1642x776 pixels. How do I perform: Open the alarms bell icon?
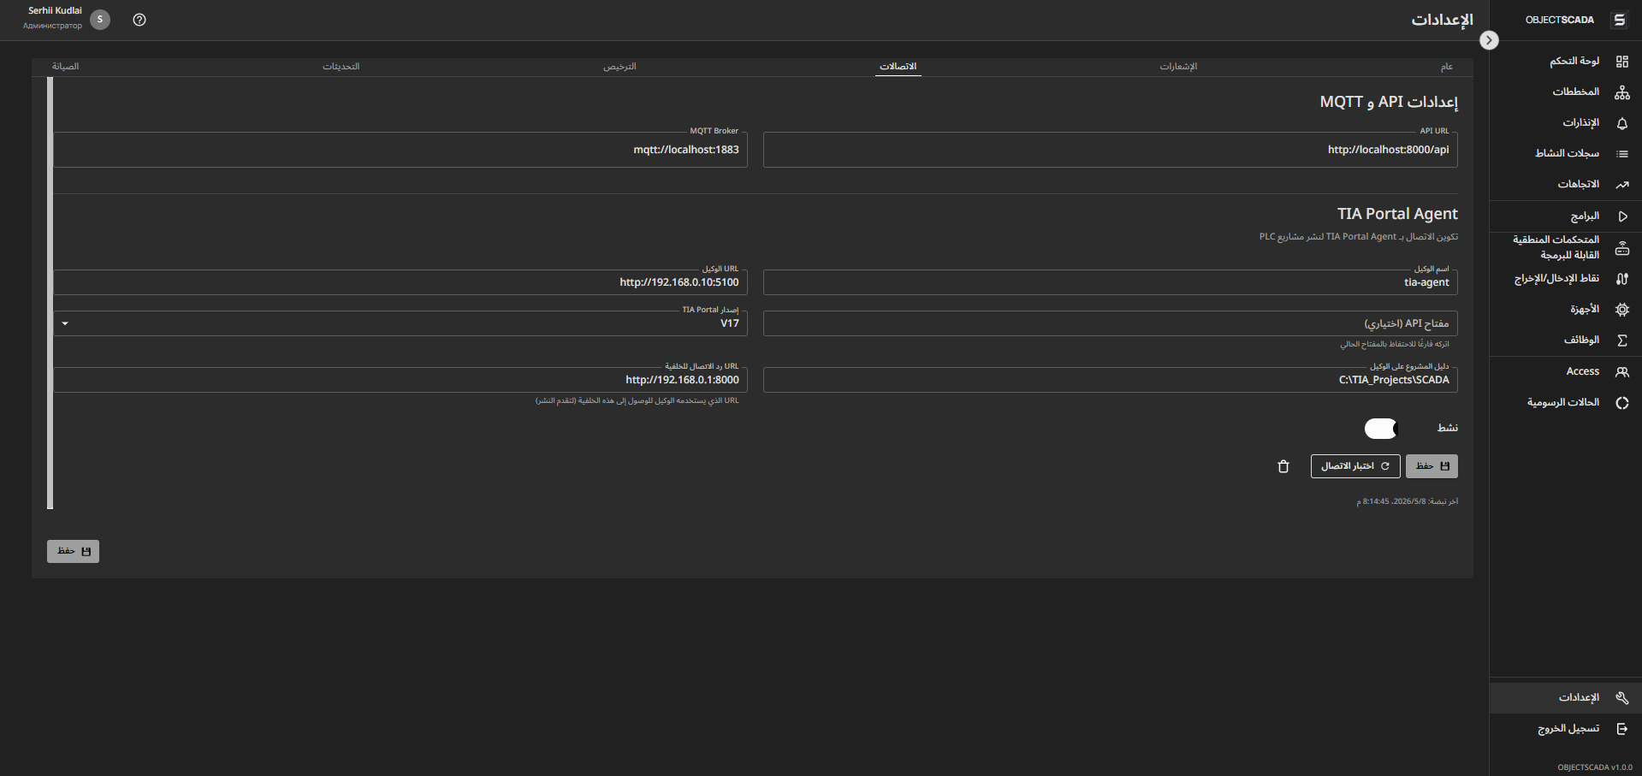click(1621, 123)
